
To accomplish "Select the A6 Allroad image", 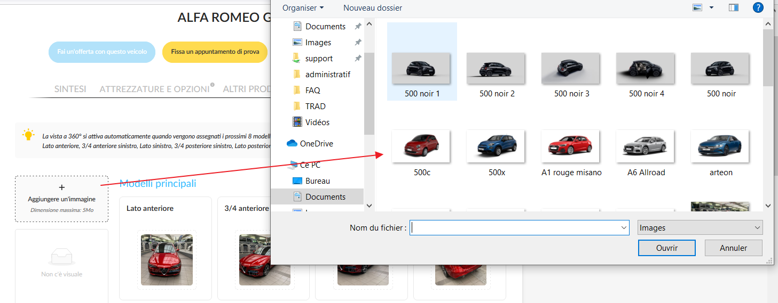I will (646, 146).
